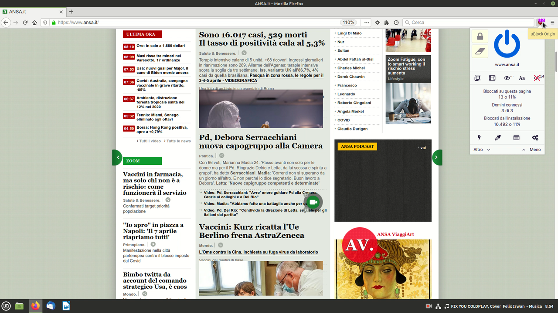The height and width of the screenshot is (313, 558).
Task: Open the Files manager in taskbar
Action: 19,306
